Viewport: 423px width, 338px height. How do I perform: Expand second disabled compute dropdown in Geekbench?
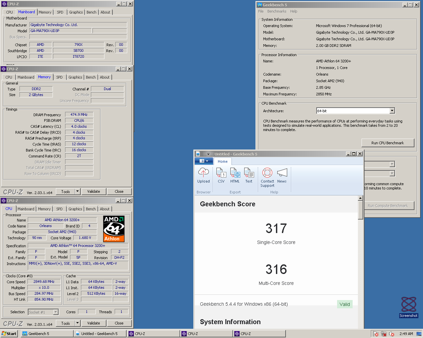click(x=392, y=173)
